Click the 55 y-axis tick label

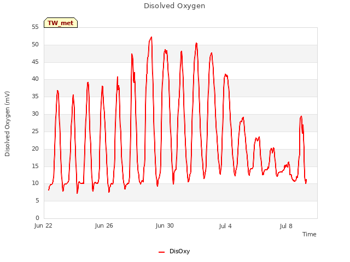click(35, 27)
